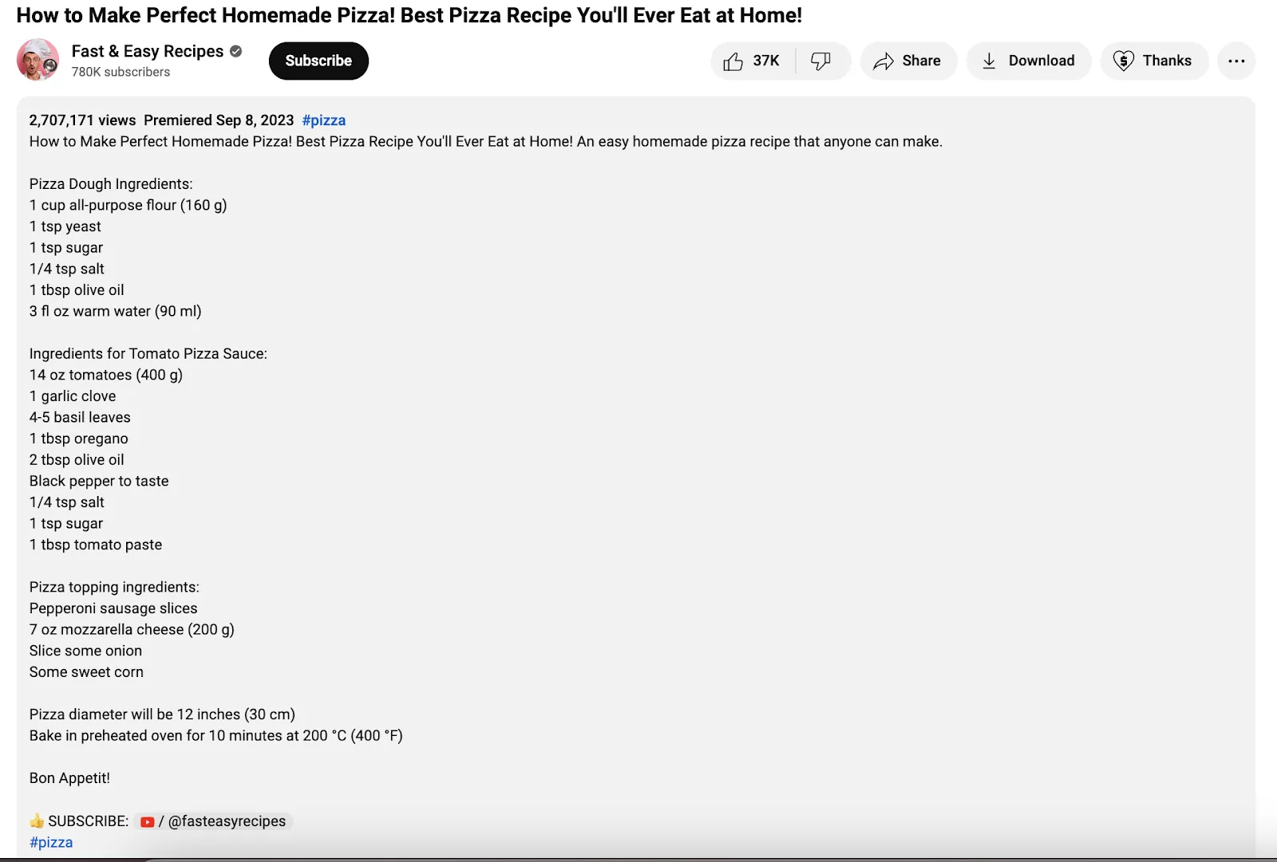This screenshot has width=1277, height=862.
Task: Click the video title heading
Action: coord(409,15)
